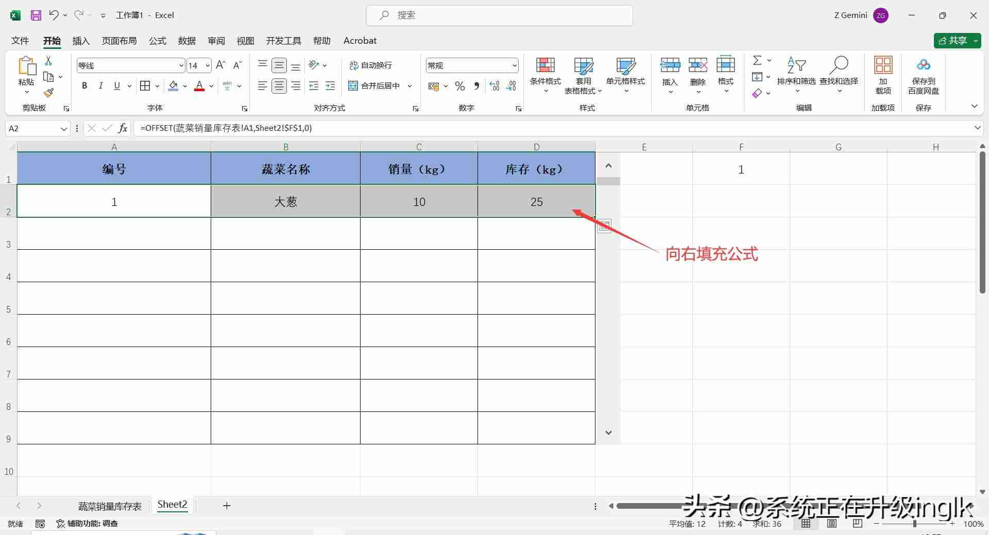Expand the Merge and Center dropdown arrow

[410, 86]
